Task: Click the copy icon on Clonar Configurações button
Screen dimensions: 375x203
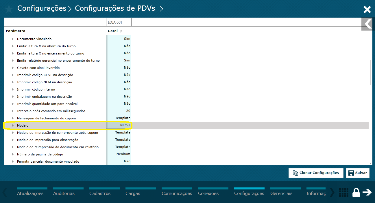Action: tap(295, 173)
